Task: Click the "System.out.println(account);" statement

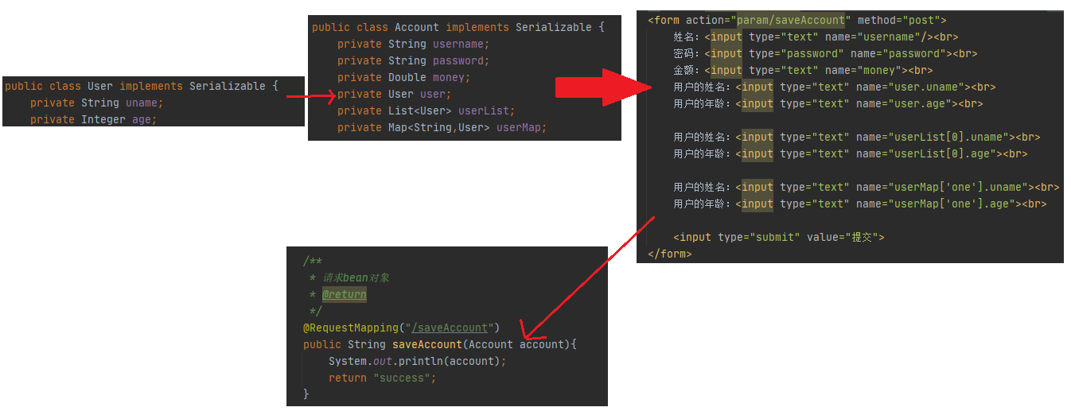Action: 418,361
